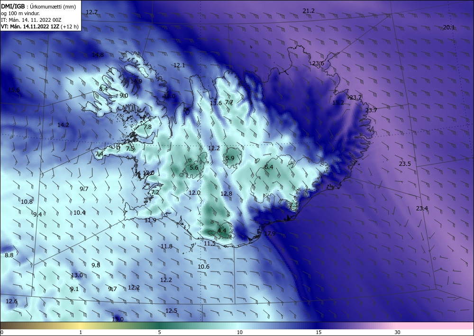Viewport: 474px width, 336px height.
Task: Click the 7.5 value label
Action: [130, 149]
